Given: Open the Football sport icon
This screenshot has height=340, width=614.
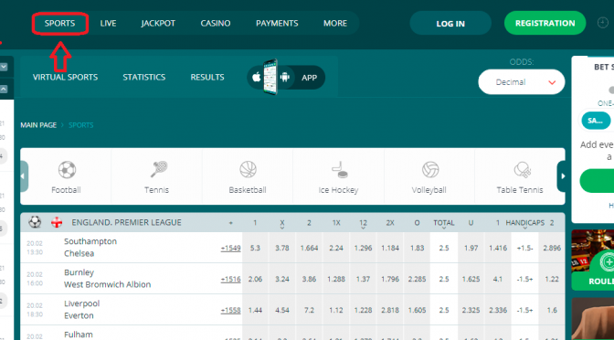Looking at the screenshot, I should (67, 170).
